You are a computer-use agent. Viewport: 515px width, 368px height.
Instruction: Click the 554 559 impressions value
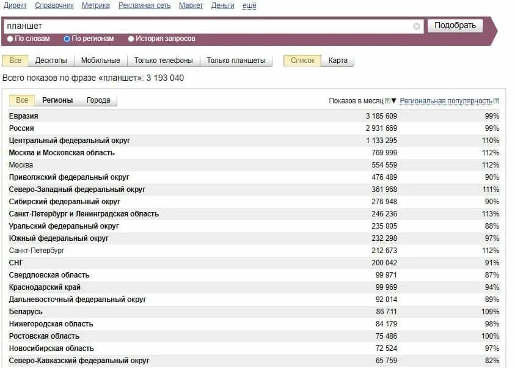pos(384,165)
